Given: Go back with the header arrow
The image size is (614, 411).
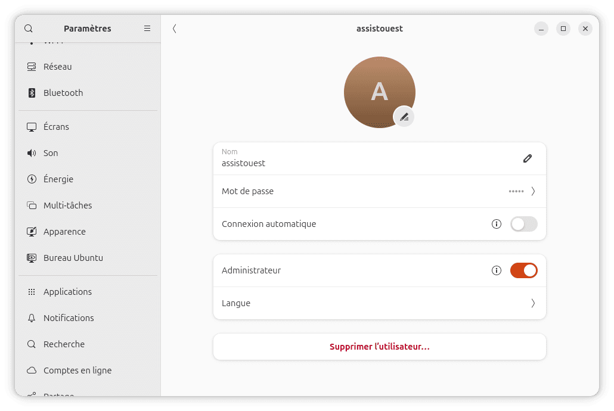Looking at the screenshot, I should [x=175, y=29].
